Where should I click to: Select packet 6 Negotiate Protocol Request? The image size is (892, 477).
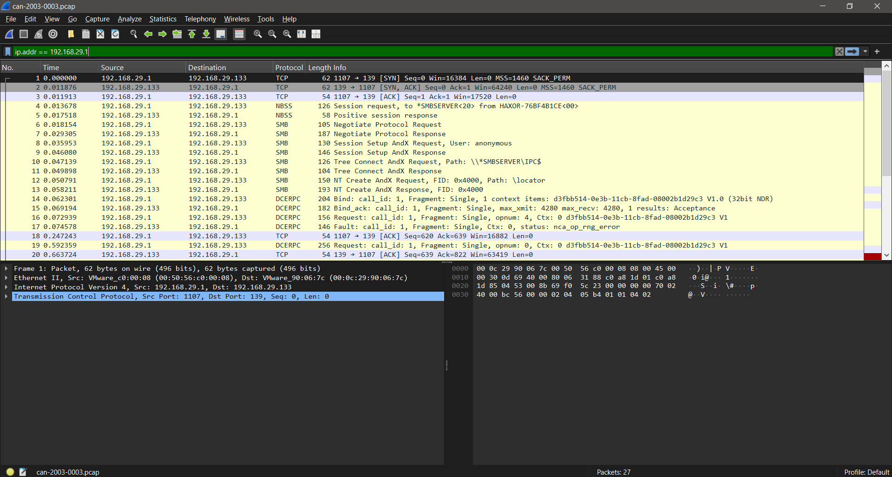click(432, 124)
